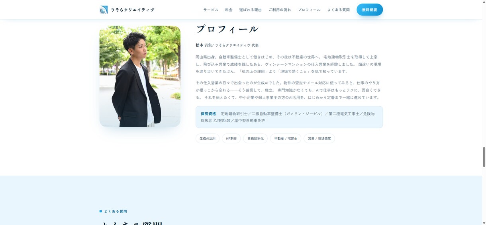Click the 生成AI活用 tag
Viewport: 486px width, 225px height.
208,139
